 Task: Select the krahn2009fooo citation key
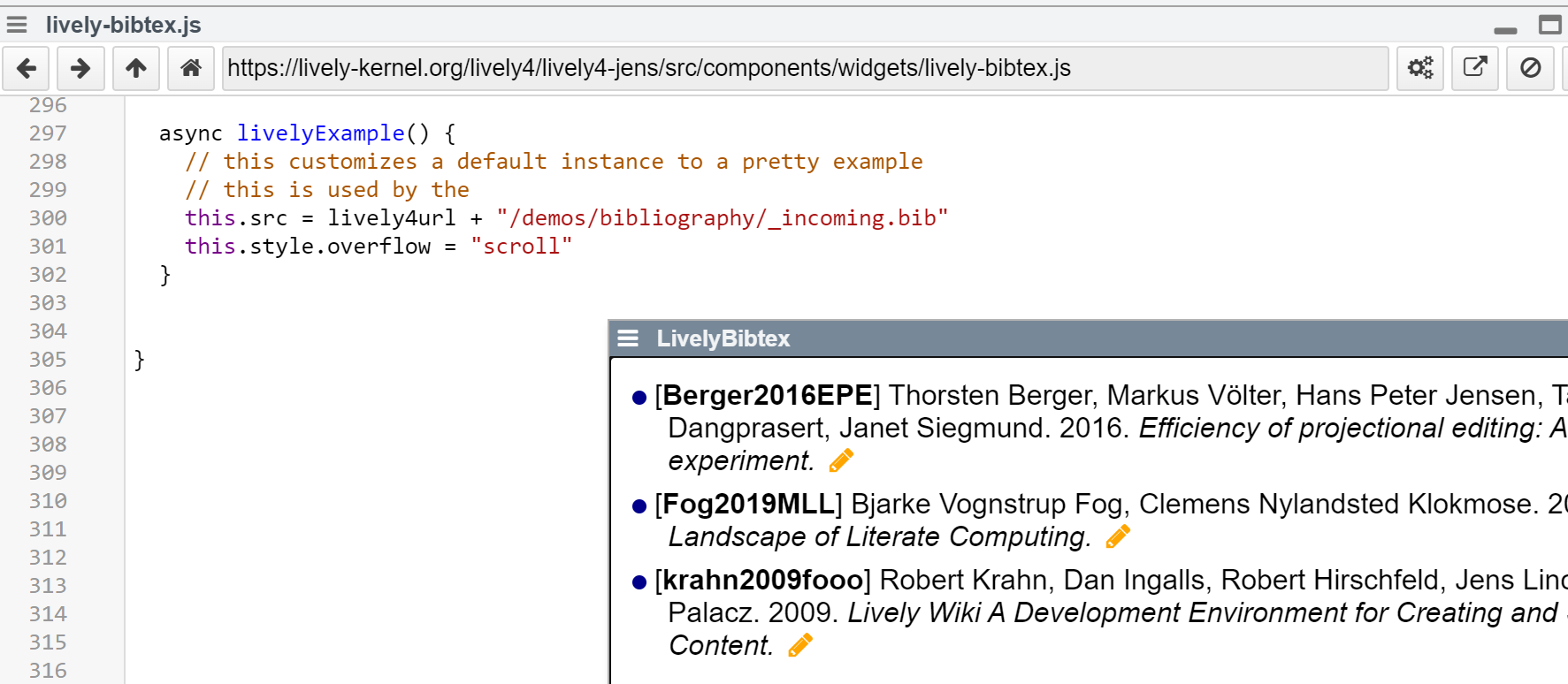coord(762,580)
